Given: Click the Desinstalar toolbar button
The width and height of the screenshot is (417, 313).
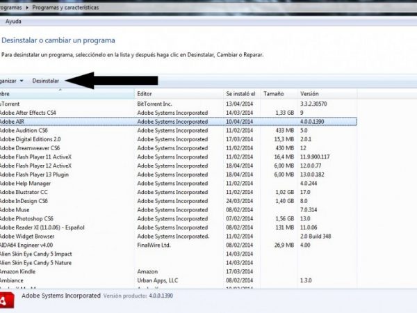Looking at the screenshot, I should tap(45, 81).
